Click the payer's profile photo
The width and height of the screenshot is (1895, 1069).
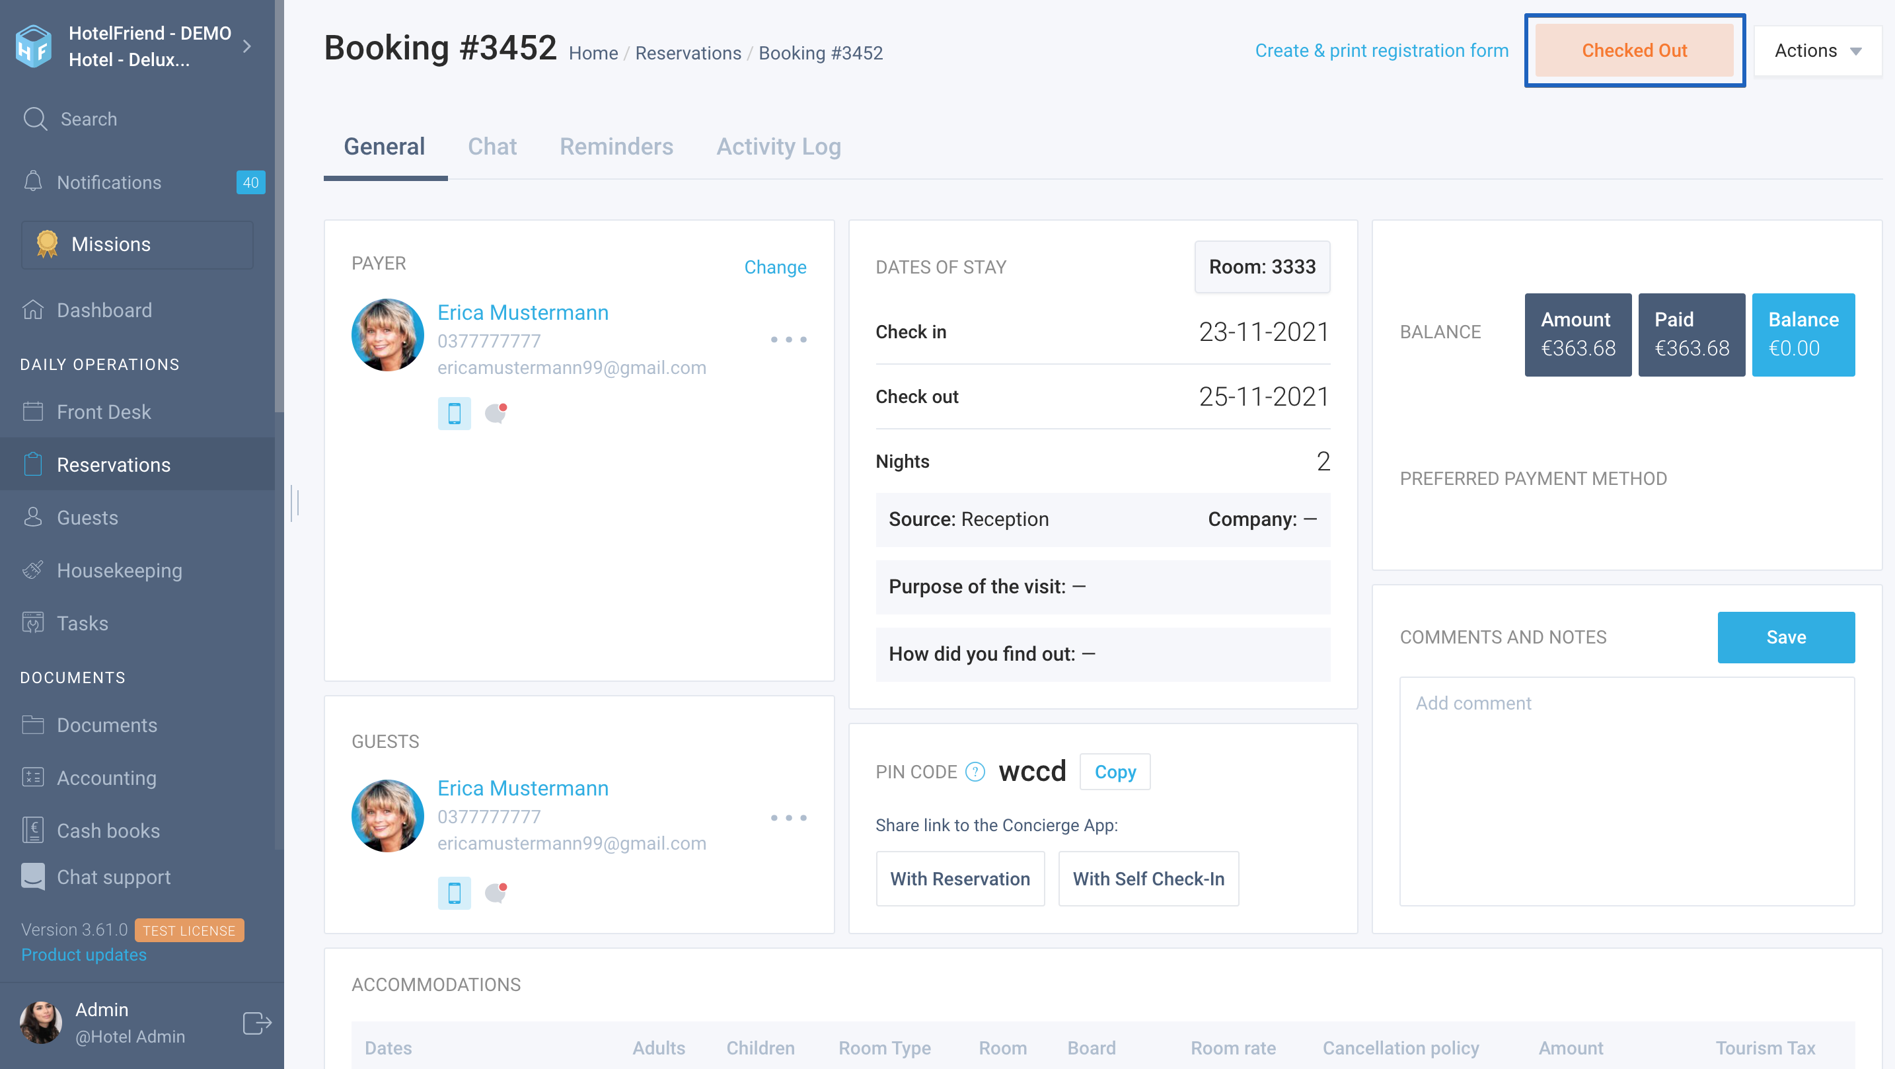click(x=388, y=335)
